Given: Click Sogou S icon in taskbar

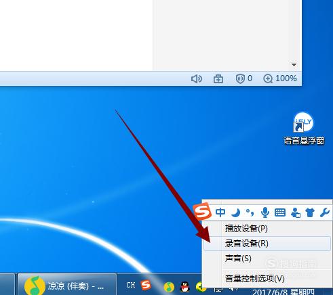Looking at the screenshot, I should (146, 285).
